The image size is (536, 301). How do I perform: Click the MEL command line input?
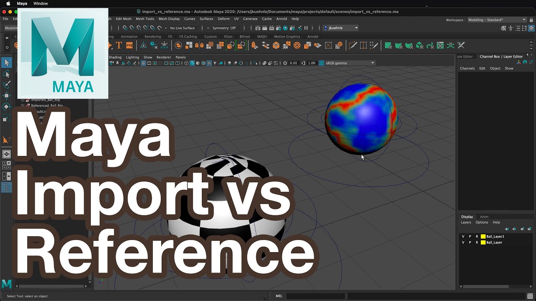pyautogui.click(x=316, y=296)
